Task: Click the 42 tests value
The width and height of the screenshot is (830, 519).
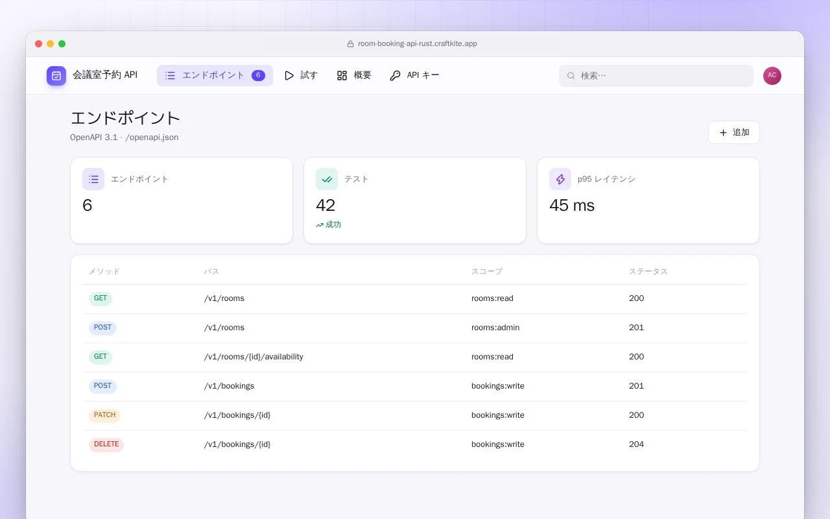Action: click(x=326, y=206)
